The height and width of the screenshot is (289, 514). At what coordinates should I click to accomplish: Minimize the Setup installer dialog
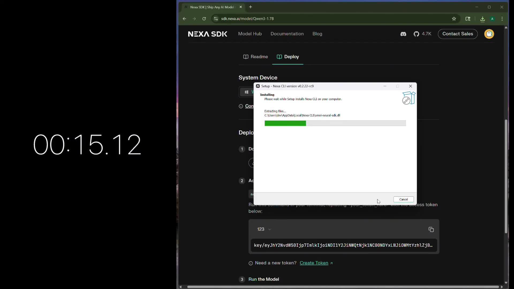(x=385, y=86)
